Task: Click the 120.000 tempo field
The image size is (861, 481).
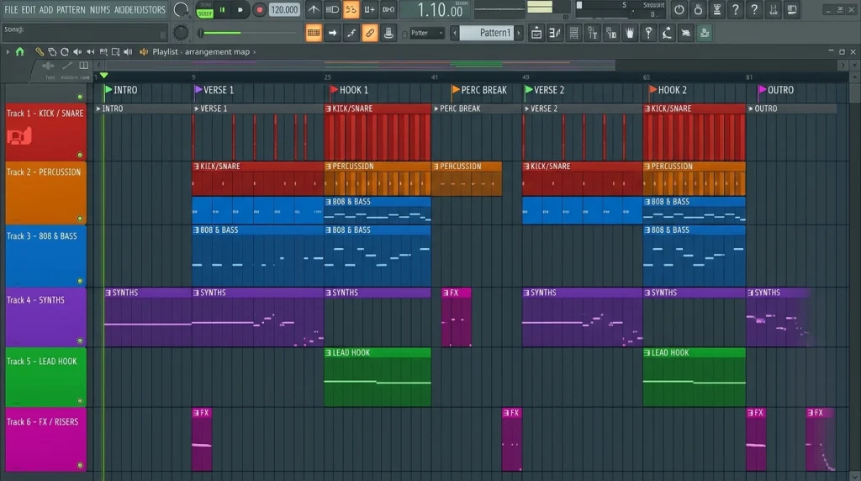Action: [284, 10]
